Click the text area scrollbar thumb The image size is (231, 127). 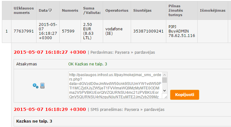(165, 80)
